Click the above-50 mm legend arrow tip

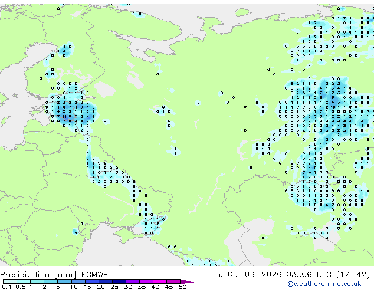point(187,281)
